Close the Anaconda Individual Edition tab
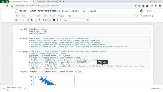The height and width of the screenshot is (92, 163). point(60,2)
